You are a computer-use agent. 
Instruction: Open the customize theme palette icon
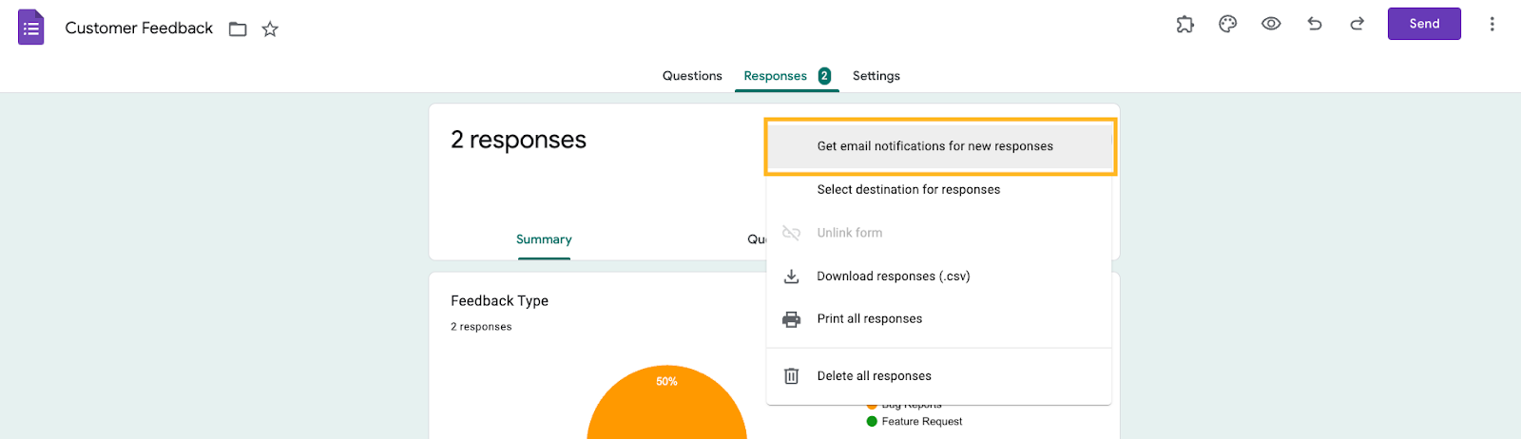[1227, 24]
